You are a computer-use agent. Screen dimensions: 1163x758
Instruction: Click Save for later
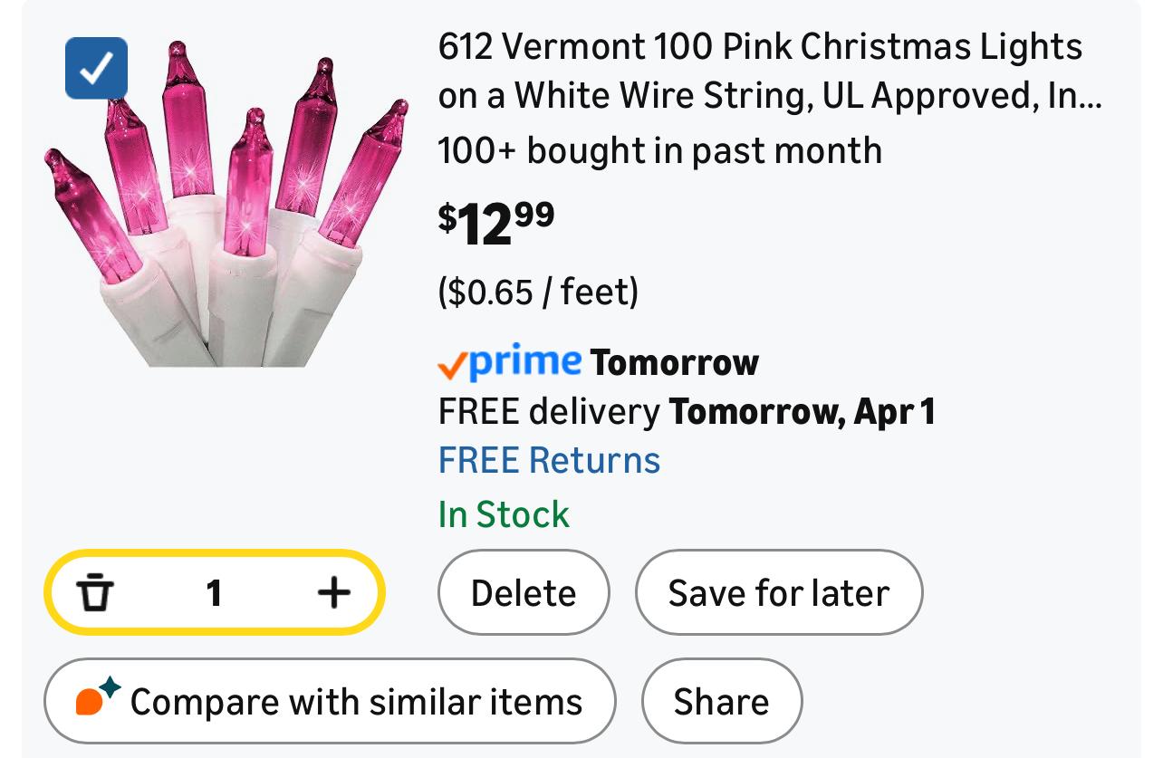pos(779,593)
